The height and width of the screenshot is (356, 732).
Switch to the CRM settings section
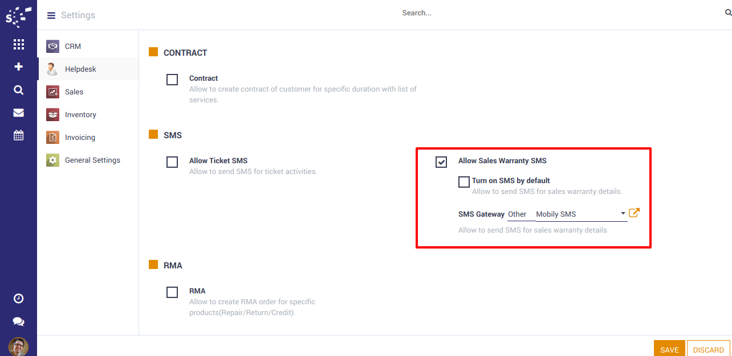tap(73, 47)
